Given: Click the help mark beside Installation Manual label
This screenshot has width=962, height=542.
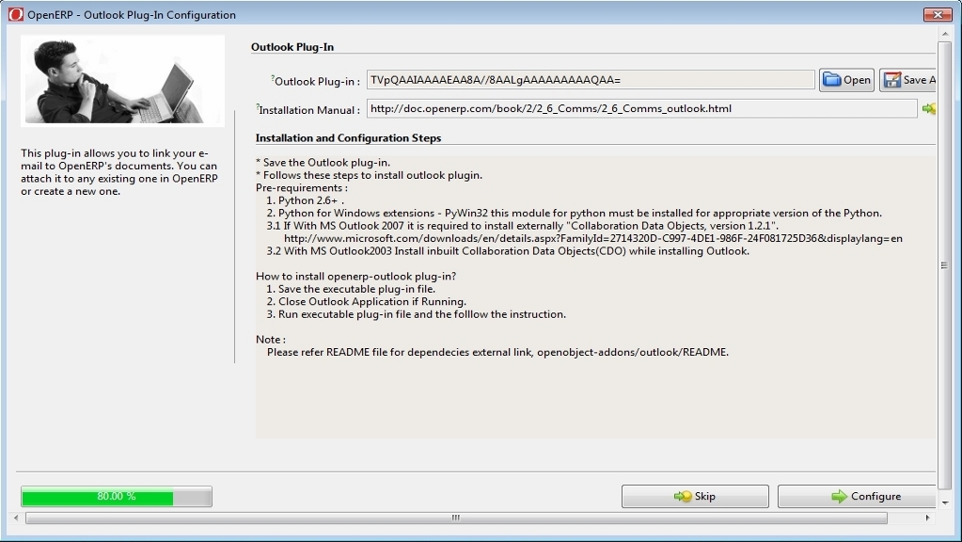Looking at the screenshot, I should point(258,106).
